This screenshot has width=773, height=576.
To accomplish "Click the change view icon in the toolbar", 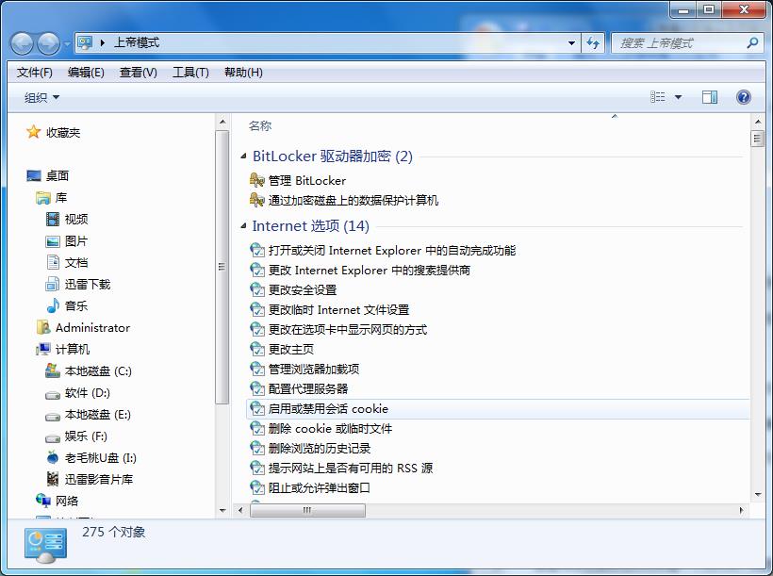I will point(658,97).
